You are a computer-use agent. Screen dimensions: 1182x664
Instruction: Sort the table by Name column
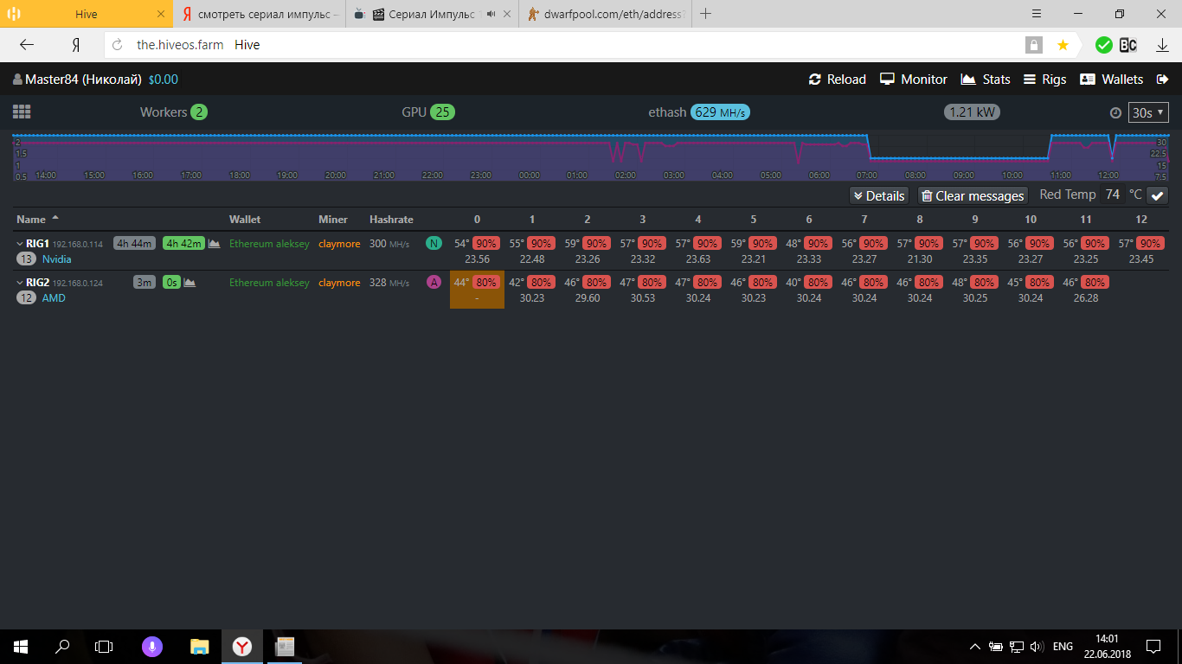(33, 220)
